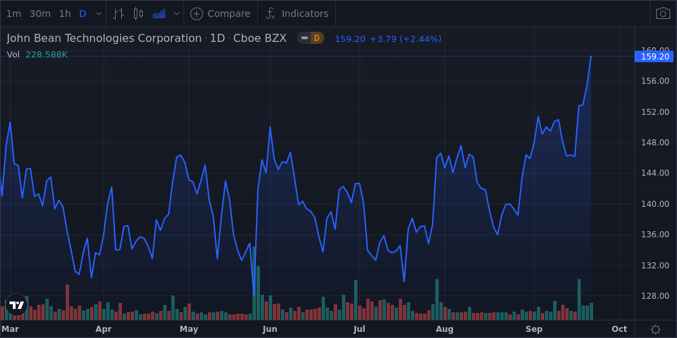
Task: Click the Jul label on time axis
Action: click(x=359, y=329)
